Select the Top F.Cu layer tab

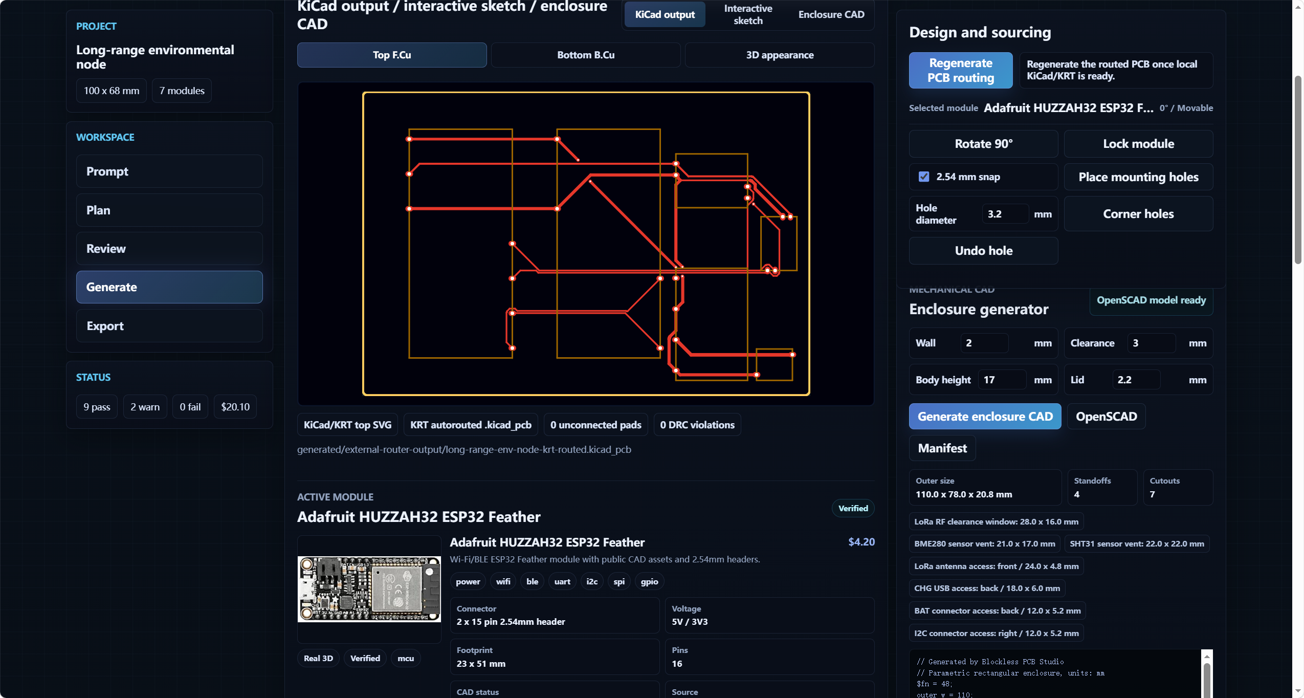tap(392, 55)
